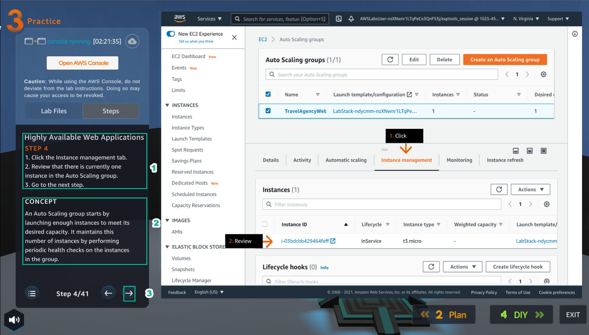The width and height of the screenshot is (589, 335).
Task: Go to next lab step arrow
Action: click(x=129, y=294)
